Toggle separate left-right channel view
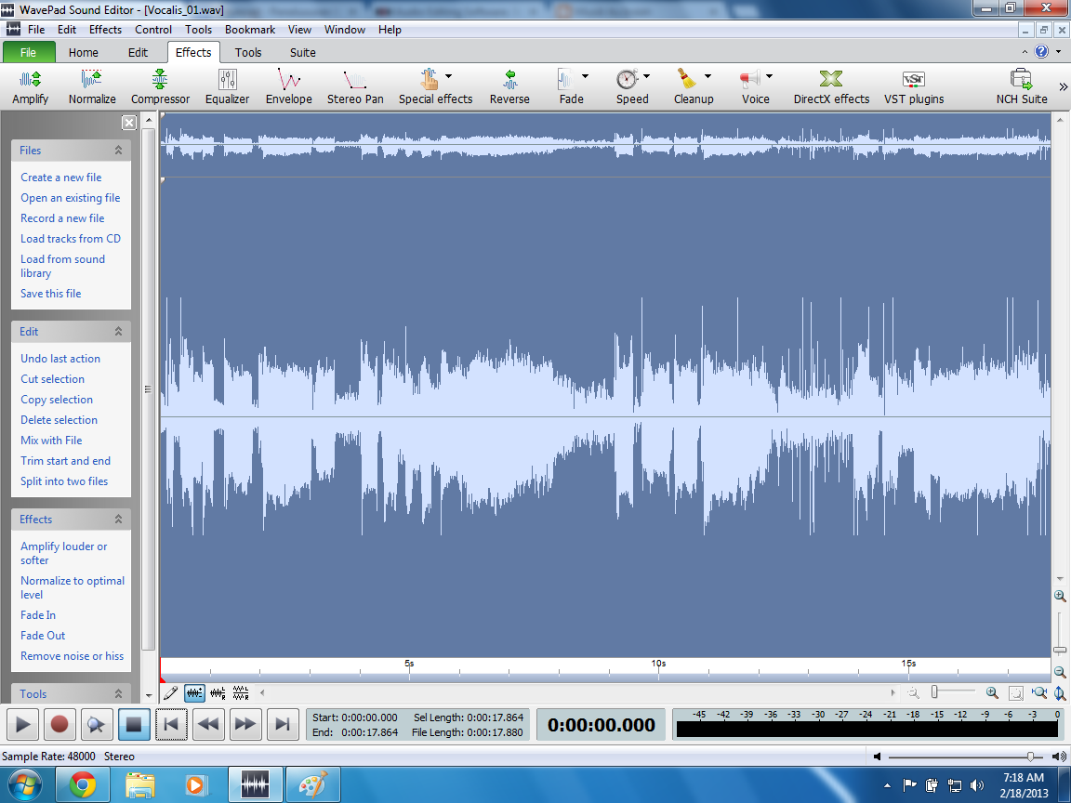1071x803 pixels. (x=218, y=693)
